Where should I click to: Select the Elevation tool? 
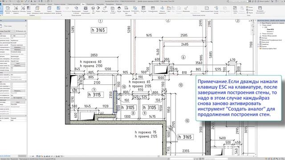point(119,10)
